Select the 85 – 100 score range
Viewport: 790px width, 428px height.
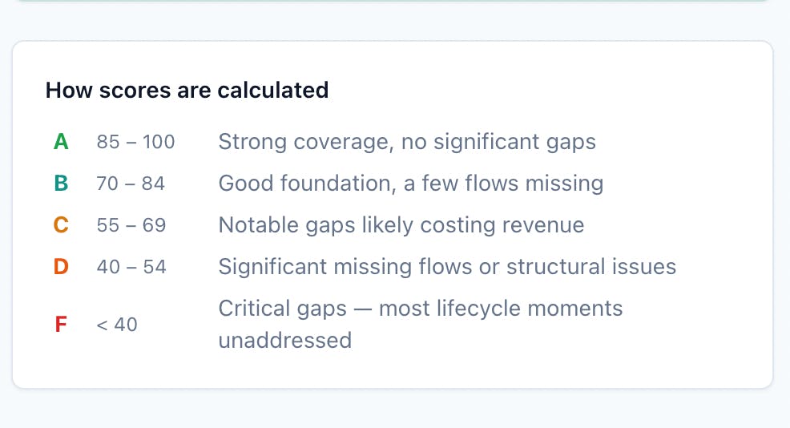point(135,142)
